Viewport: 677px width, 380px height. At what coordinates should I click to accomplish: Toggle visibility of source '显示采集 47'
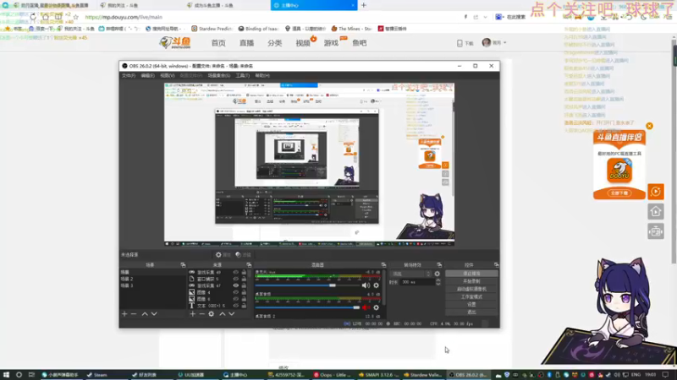click(x=236, y=285)
